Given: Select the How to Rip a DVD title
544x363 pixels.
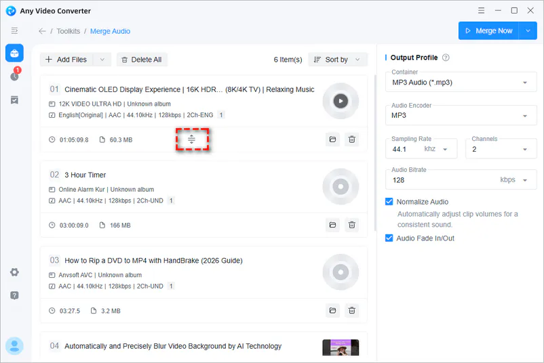Looking at the screenshot, I should 153,261.
